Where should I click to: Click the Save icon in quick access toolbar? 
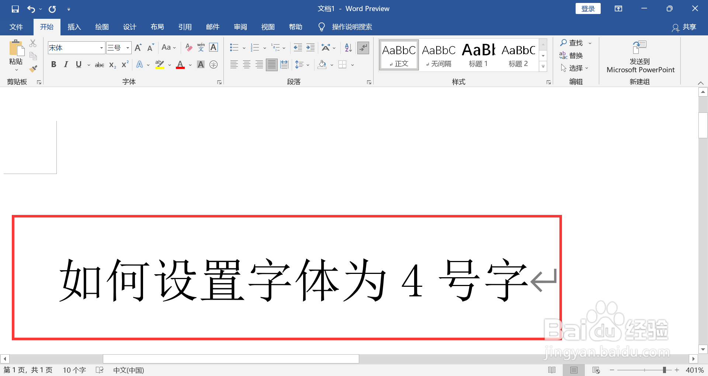[x=15, y=9]
